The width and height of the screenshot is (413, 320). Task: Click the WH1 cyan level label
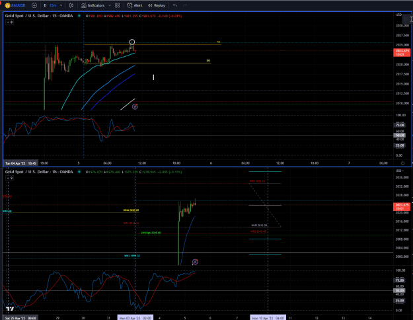[x=132, y=256]
